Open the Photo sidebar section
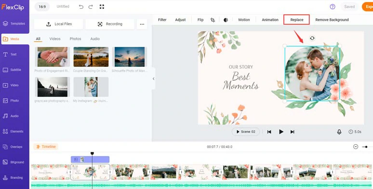This screenshot has width=373, height=189. pos(11,101)
